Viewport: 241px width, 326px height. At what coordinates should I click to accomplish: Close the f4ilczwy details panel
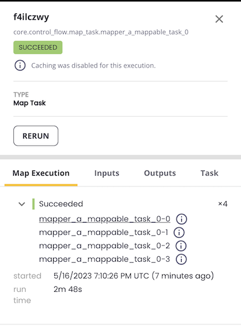click(x=219, y=19)
